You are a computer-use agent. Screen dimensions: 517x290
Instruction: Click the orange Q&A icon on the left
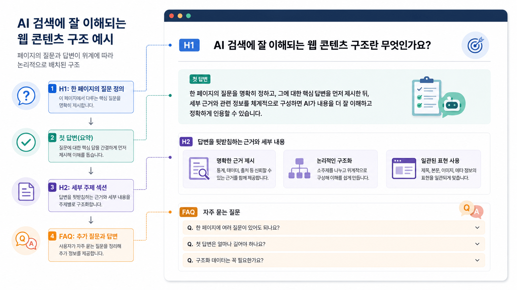click(x=26, y=241)
